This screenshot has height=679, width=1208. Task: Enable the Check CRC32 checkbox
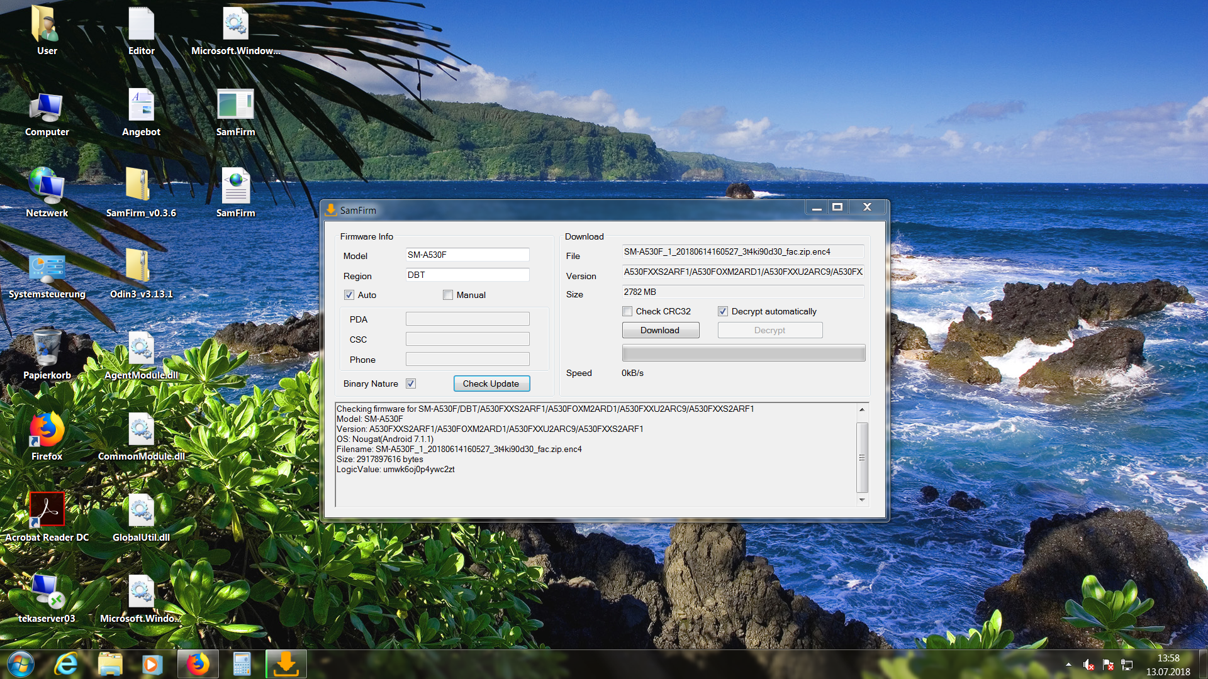[x=627, y=311]
